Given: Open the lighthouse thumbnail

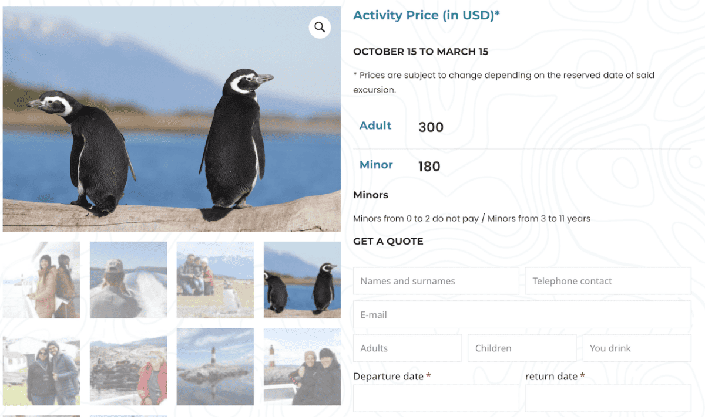Looking at the screenshot, I should (x=215, y=367).
